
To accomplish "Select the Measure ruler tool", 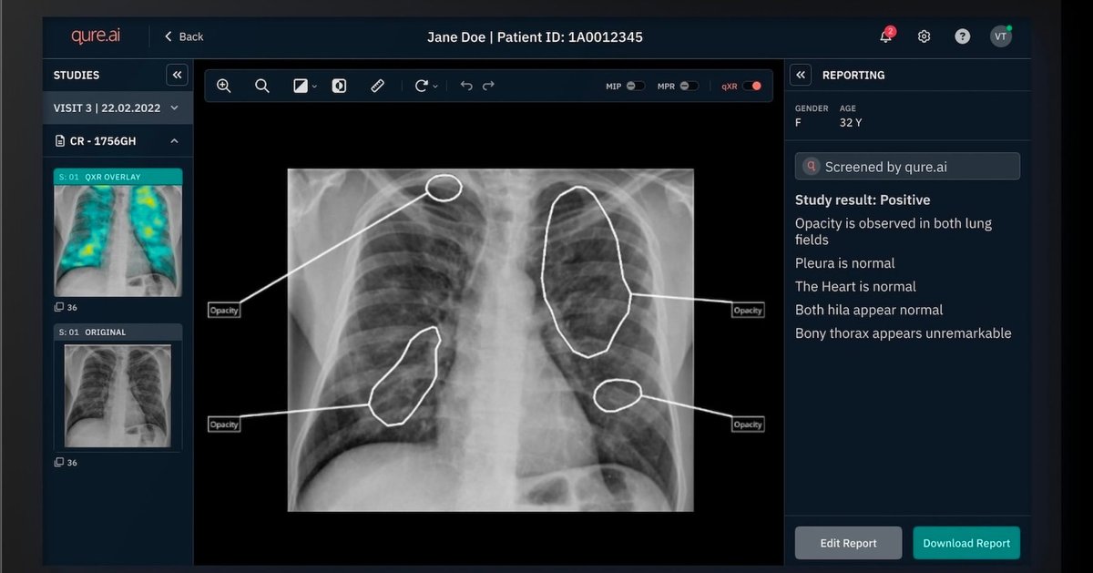I will click(377, 85).
